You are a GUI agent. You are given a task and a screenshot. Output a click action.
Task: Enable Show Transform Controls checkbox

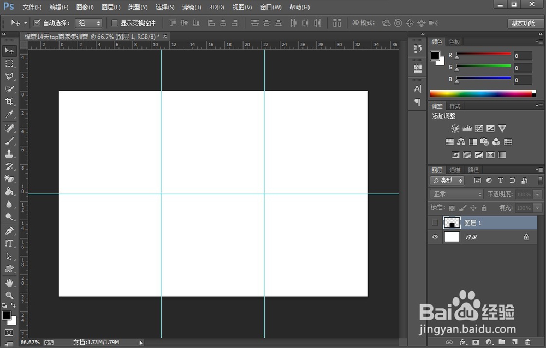[x=114, y=22]
